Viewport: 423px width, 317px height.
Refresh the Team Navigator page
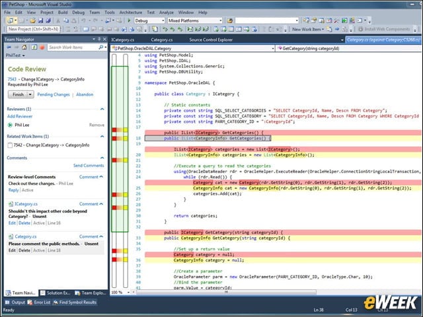tap(34, 47)
